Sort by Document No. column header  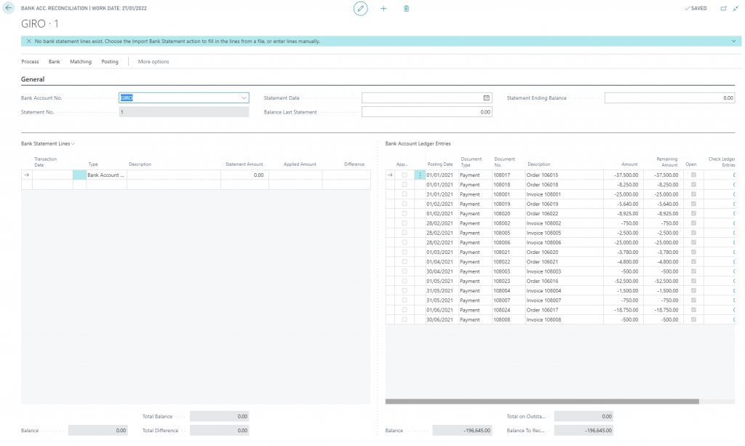tap(505, 162)
